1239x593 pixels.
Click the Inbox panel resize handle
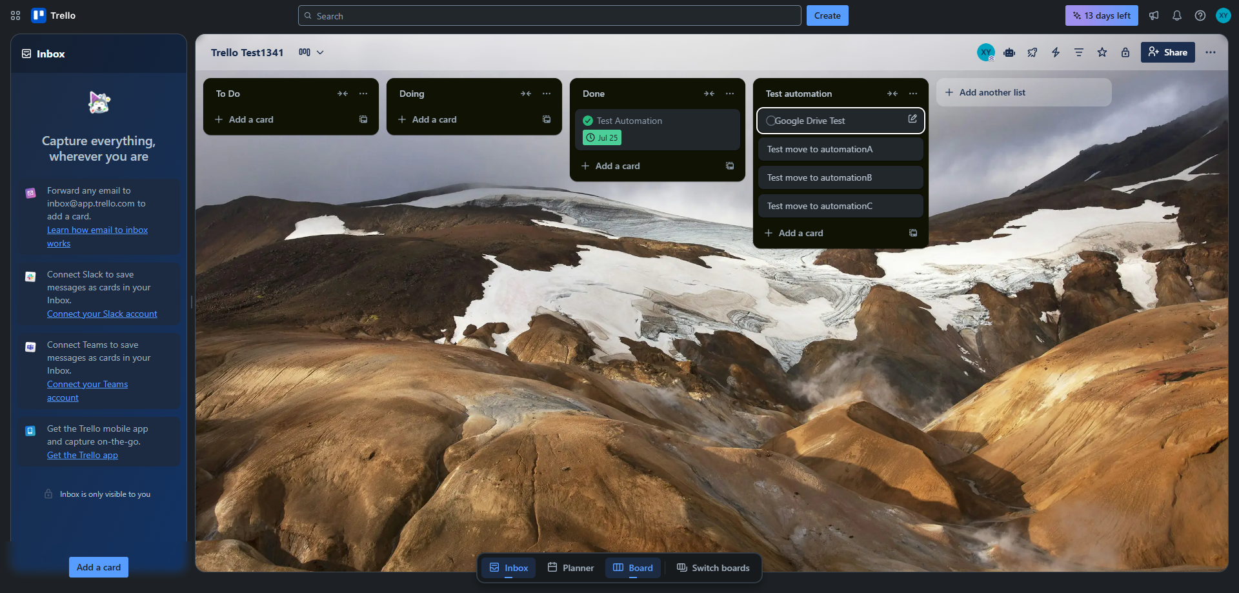point(191,302)
